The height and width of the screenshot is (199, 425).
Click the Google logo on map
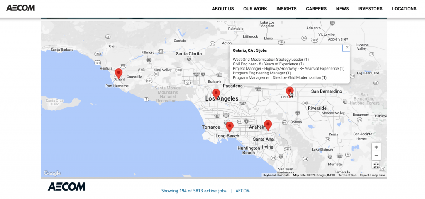pos(52,173)
